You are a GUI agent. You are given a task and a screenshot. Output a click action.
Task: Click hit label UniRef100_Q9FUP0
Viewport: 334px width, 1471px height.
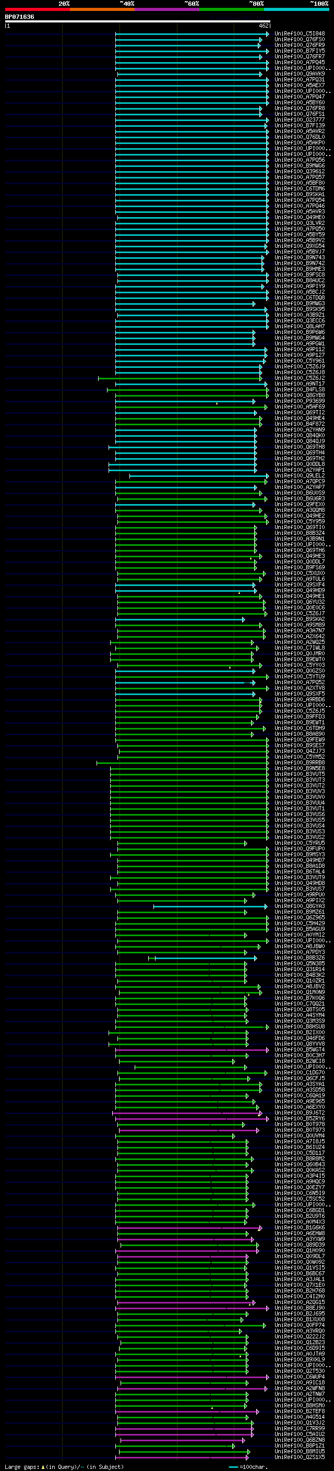[300, 848]
